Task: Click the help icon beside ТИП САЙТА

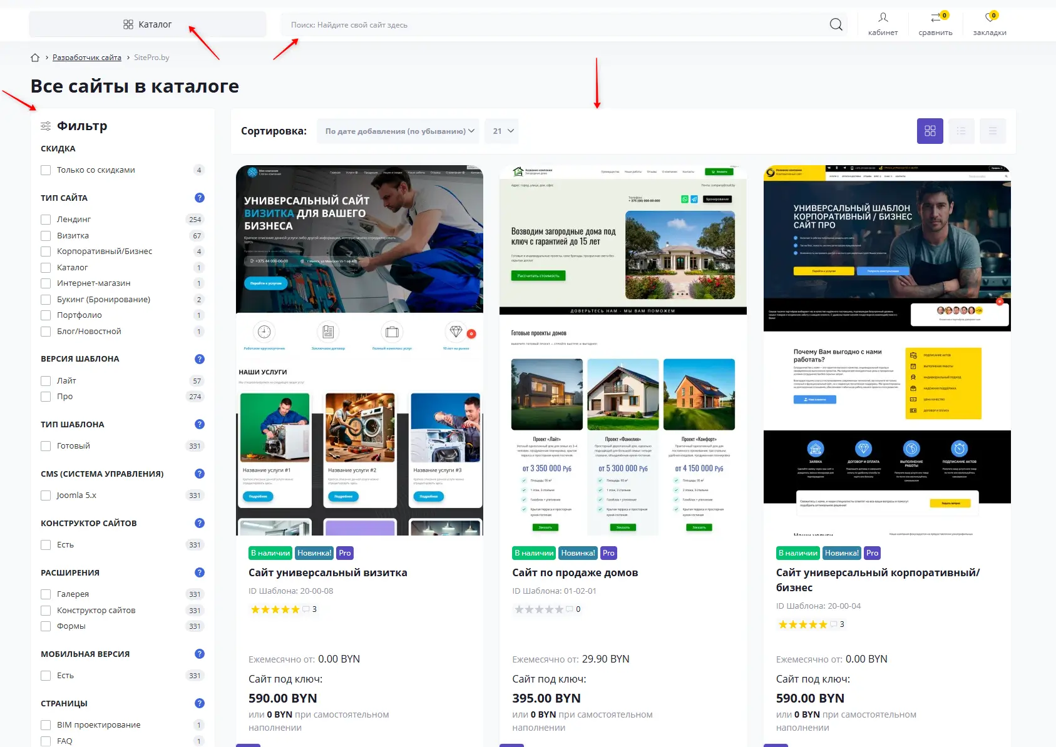Action: pos(200,198)
